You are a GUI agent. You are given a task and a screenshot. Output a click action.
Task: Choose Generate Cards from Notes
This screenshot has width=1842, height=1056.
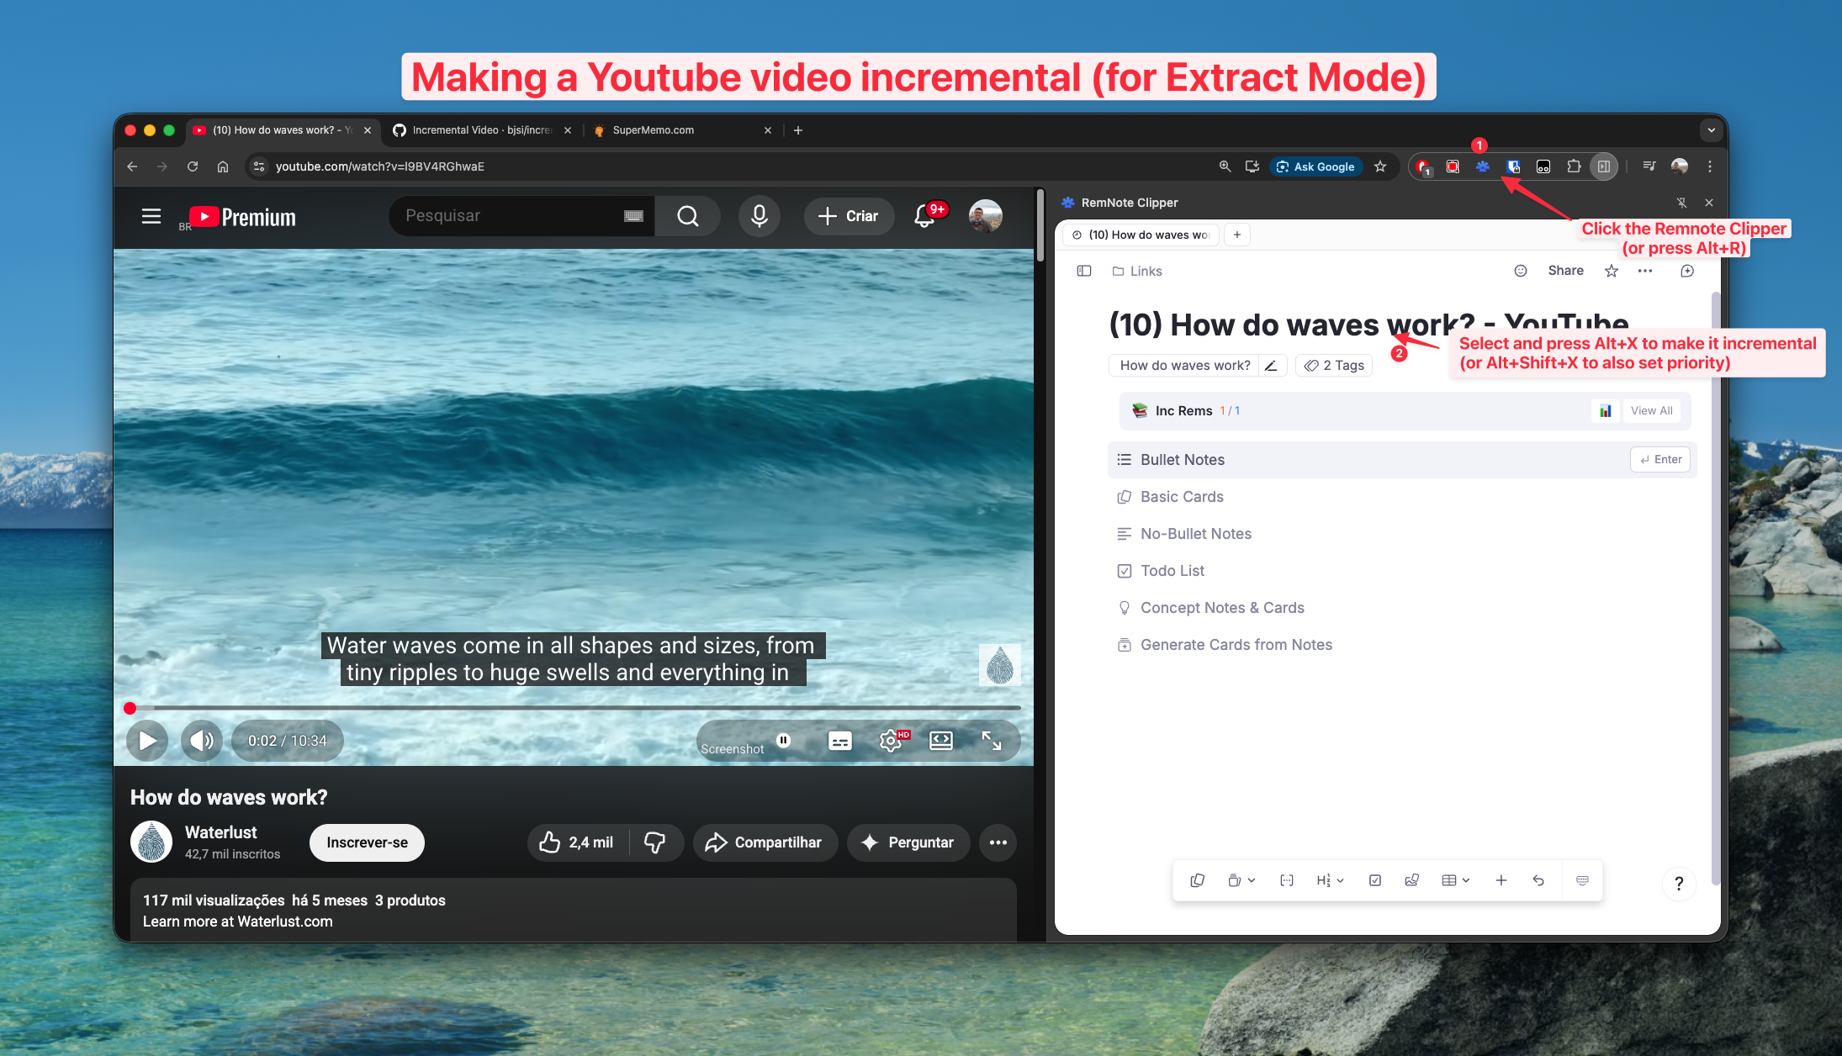point(1402,645)
